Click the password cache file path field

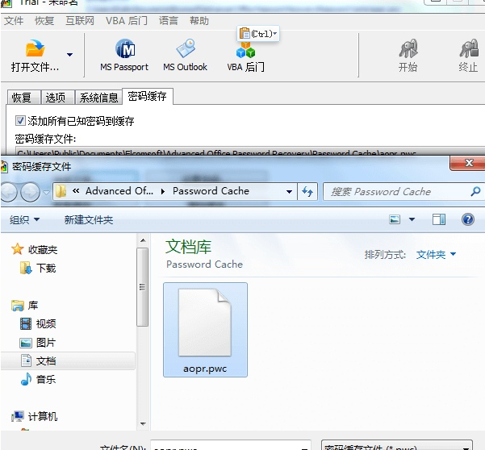[x=250, y=151]
